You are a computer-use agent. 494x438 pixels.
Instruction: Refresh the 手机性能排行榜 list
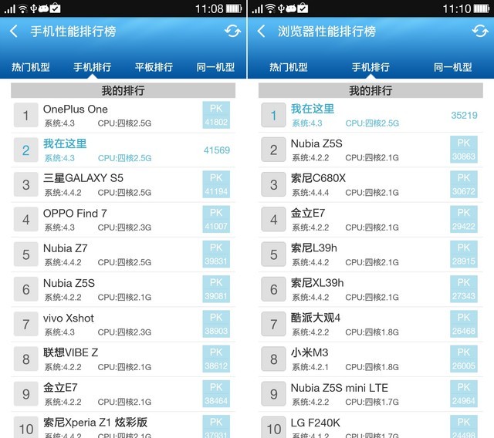click(x=232, y=31)
